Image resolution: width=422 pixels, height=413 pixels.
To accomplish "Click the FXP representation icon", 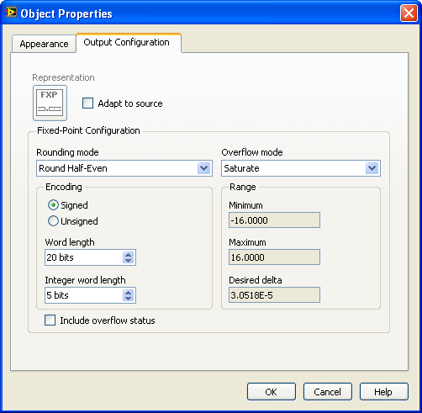I will click(x=50, y=103).
